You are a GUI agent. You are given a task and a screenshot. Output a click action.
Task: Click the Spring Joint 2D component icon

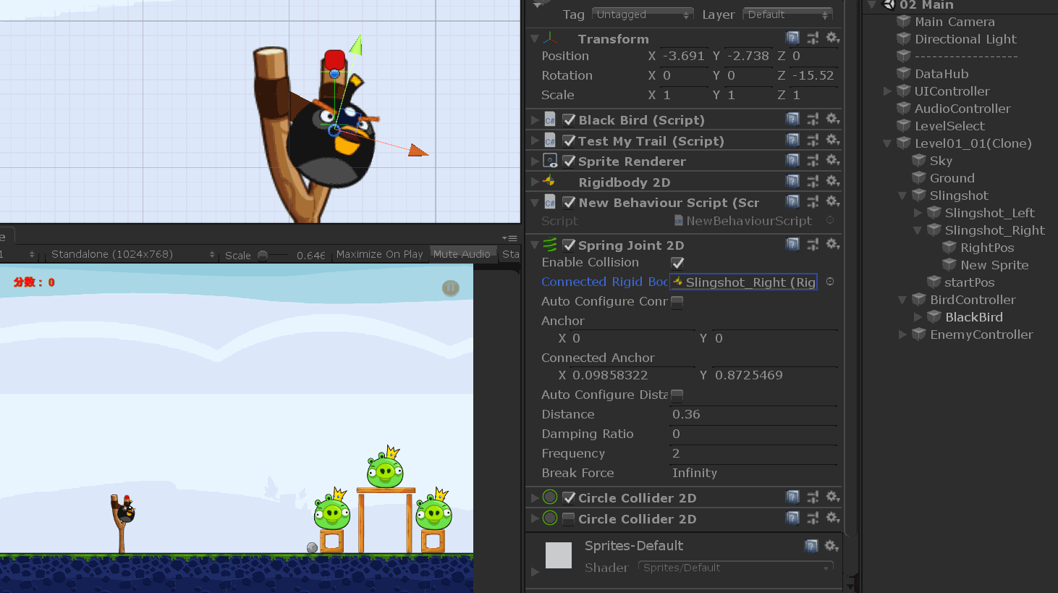point(550,245)
